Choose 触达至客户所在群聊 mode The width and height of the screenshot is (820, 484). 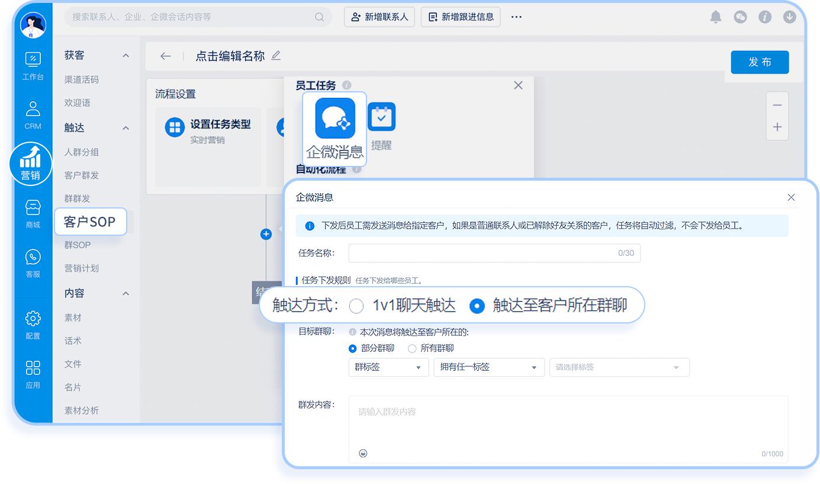coord(476,306)
